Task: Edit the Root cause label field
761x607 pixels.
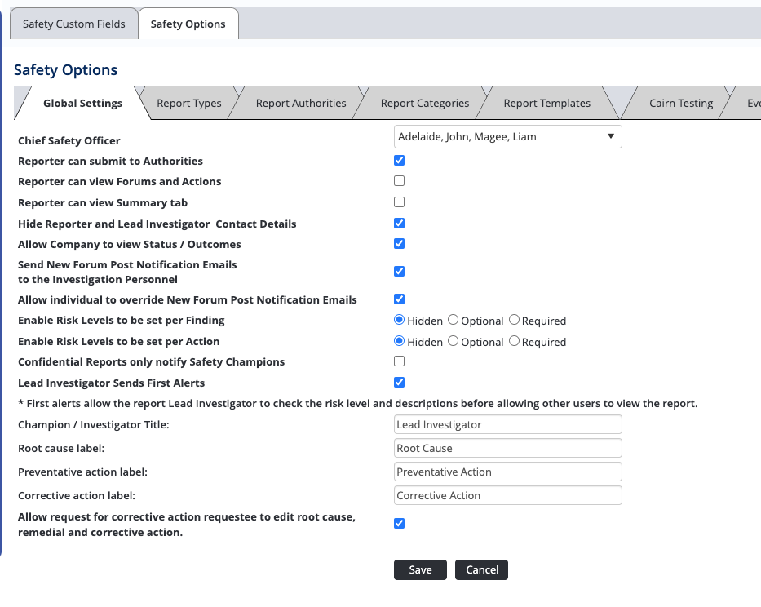Action: [507, 448]
